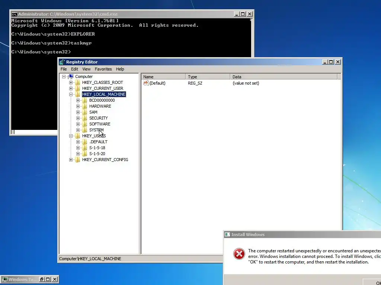Click the string value icon beside (Default)
381x285 pixels.
point(145,83)
